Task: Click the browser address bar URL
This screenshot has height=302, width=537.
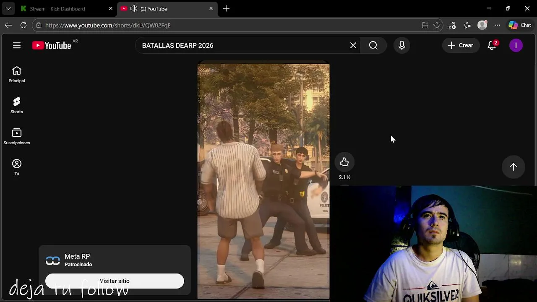Action: click(x=108, y=25)
